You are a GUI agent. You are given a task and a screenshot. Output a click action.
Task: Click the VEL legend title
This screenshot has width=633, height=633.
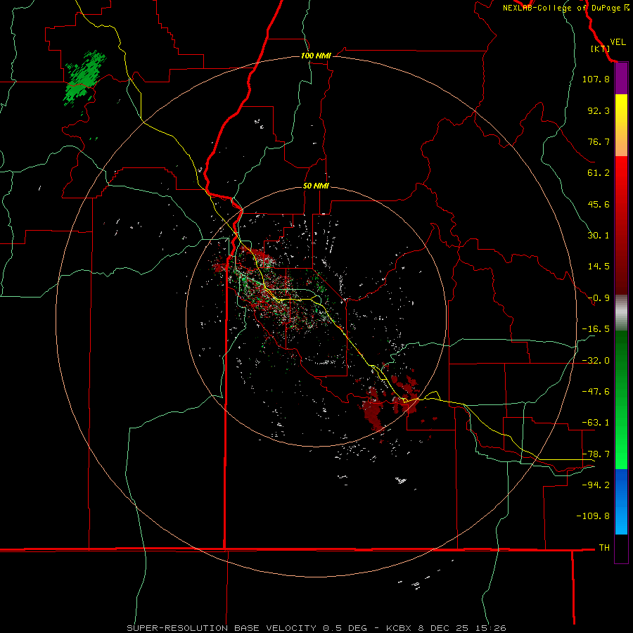click(618, 41)
